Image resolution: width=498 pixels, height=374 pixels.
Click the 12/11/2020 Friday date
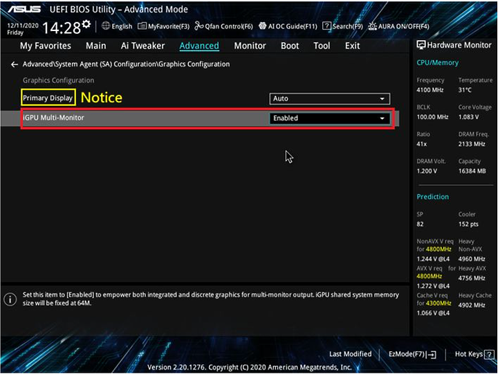tap(23, 29)
